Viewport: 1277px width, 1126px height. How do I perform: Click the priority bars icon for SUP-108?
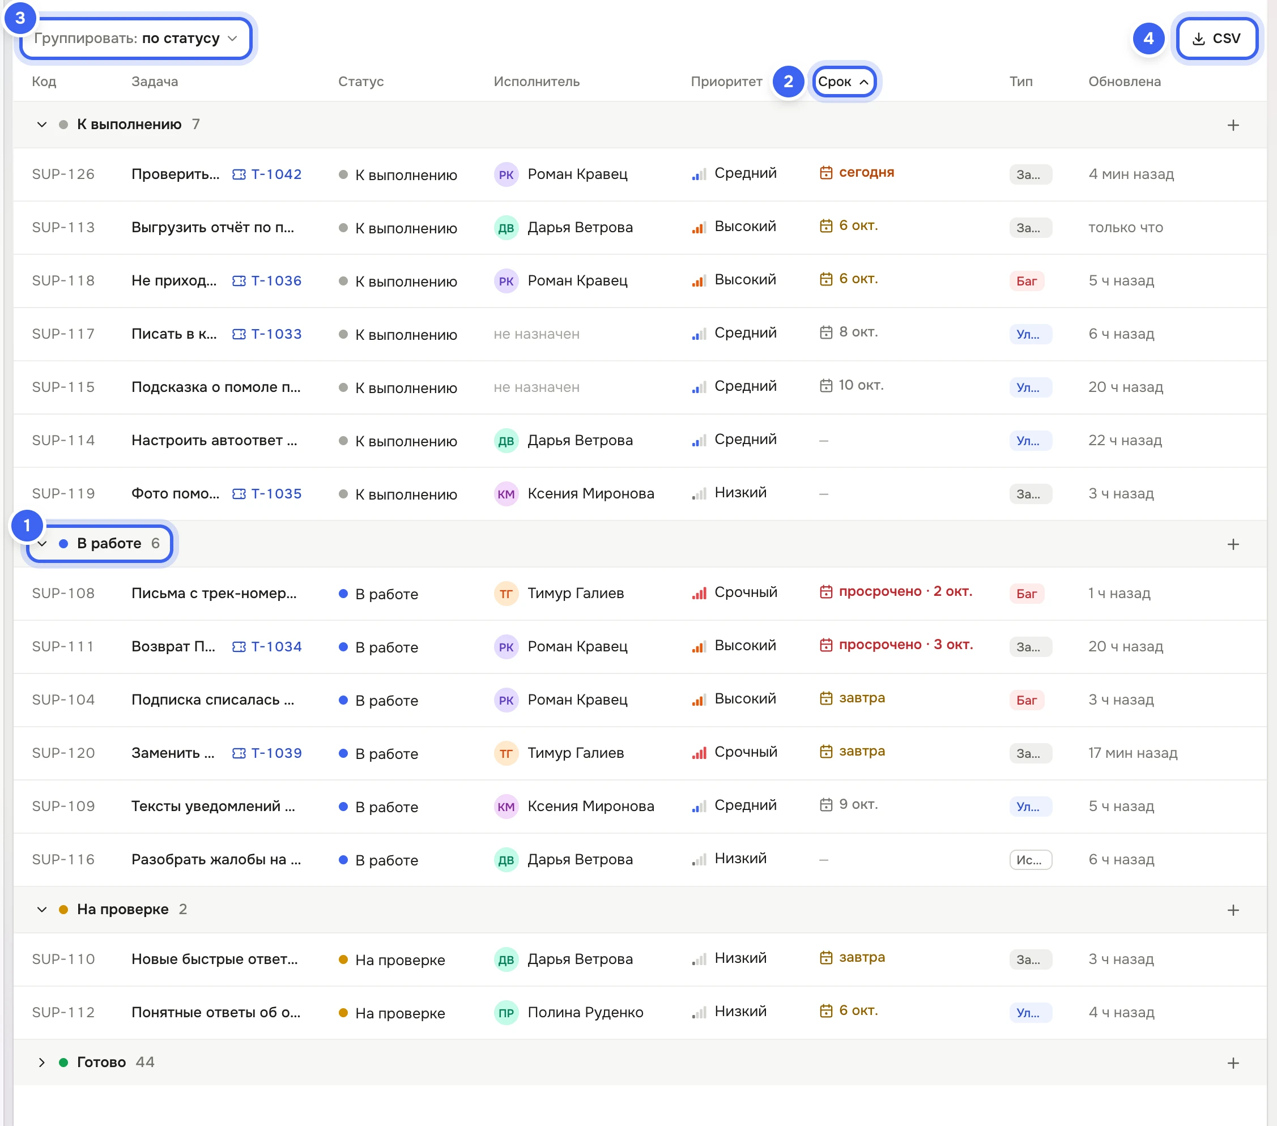point(699,592)
